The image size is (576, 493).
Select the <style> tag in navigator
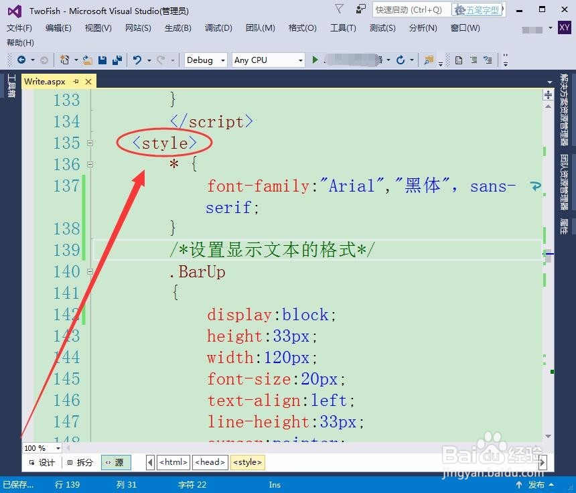click(x=248, y=462)
